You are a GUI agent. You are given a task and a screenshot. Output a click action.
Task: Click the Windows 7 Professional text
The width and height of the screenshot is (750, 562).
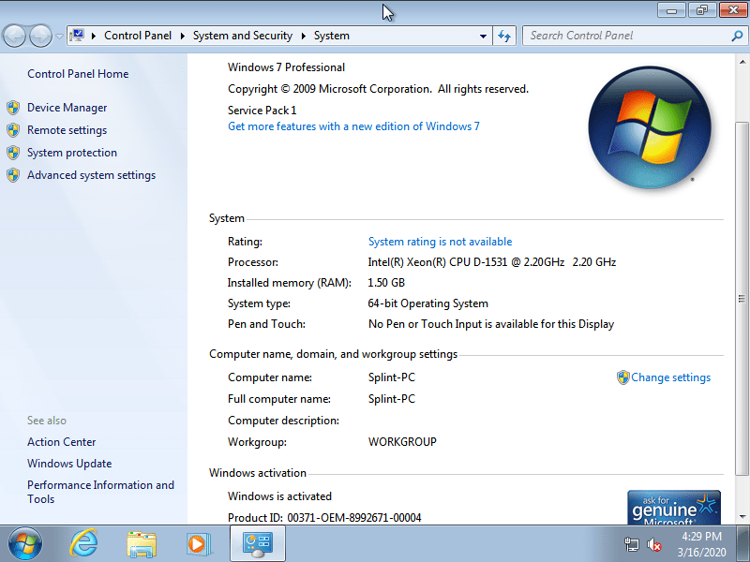coord(286,67)
